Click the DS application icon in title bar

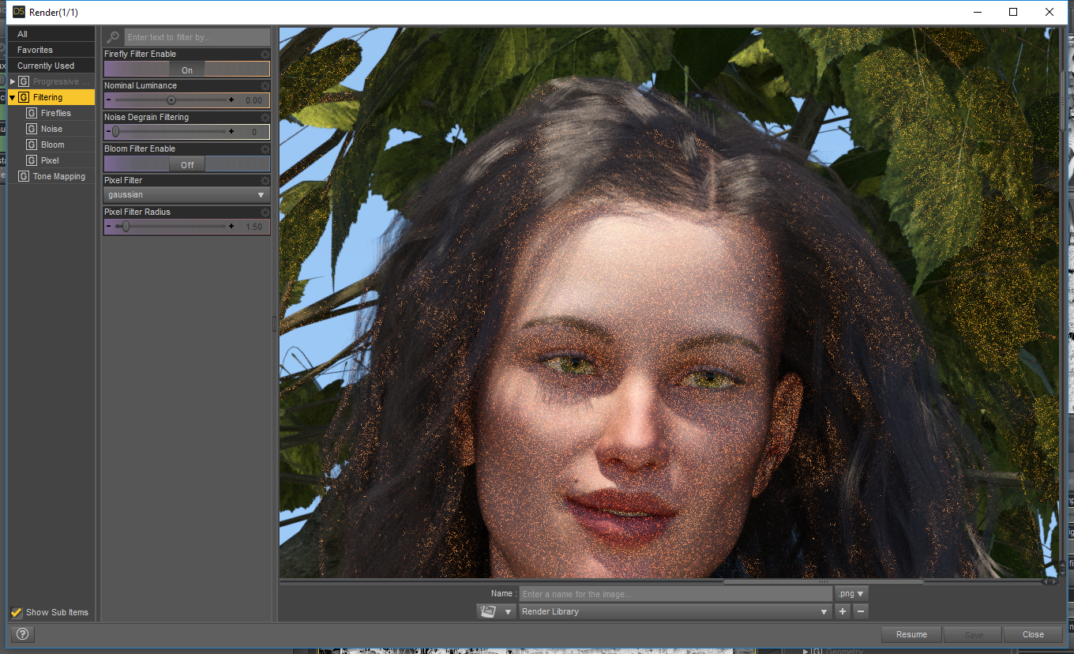[19, 12]
